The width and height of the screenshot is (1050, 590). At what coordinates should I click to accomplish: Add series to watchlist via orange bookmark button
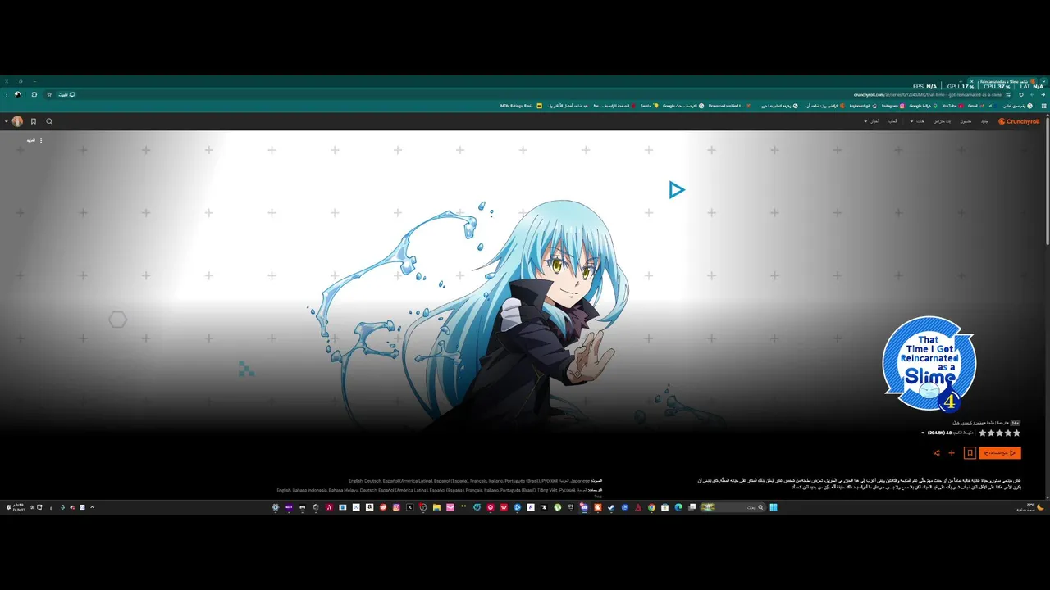pos(970,452)
